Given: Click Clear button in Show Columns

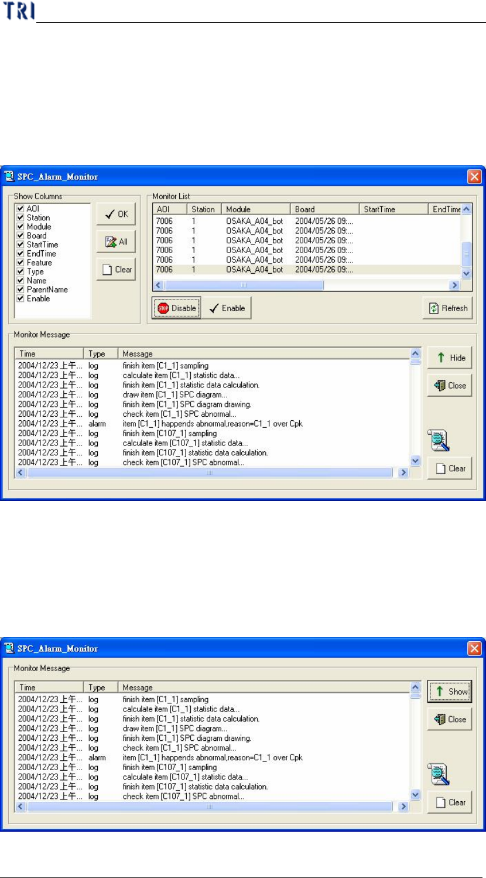Looking at the screenshot, I should 116,269.
